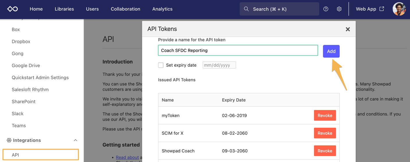The height and width of the screenshot is (162, 410).
Task: Click the 02-06-2019 expiry cell
Action: point(234,115)
